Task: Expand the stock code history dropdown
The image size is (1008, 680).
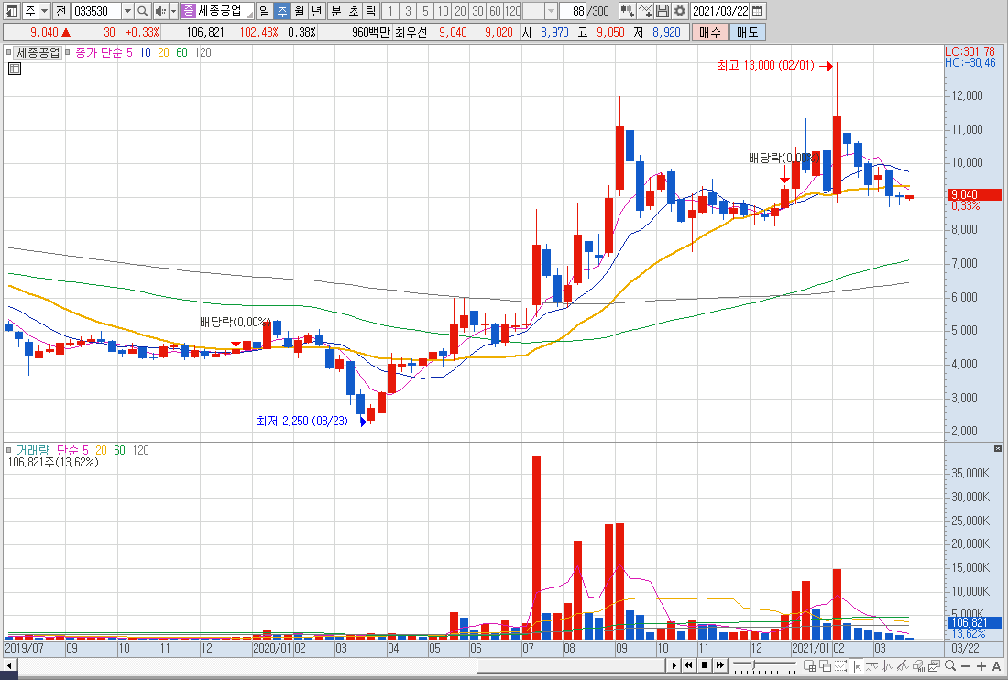Action: coord(127,11)
